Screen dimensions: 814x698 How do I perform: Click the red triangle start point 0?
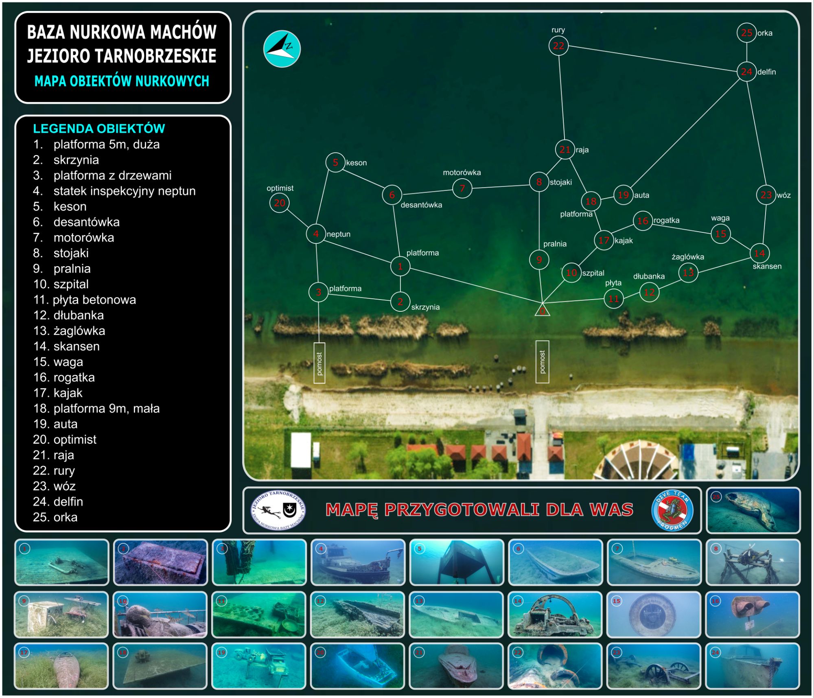542,310
